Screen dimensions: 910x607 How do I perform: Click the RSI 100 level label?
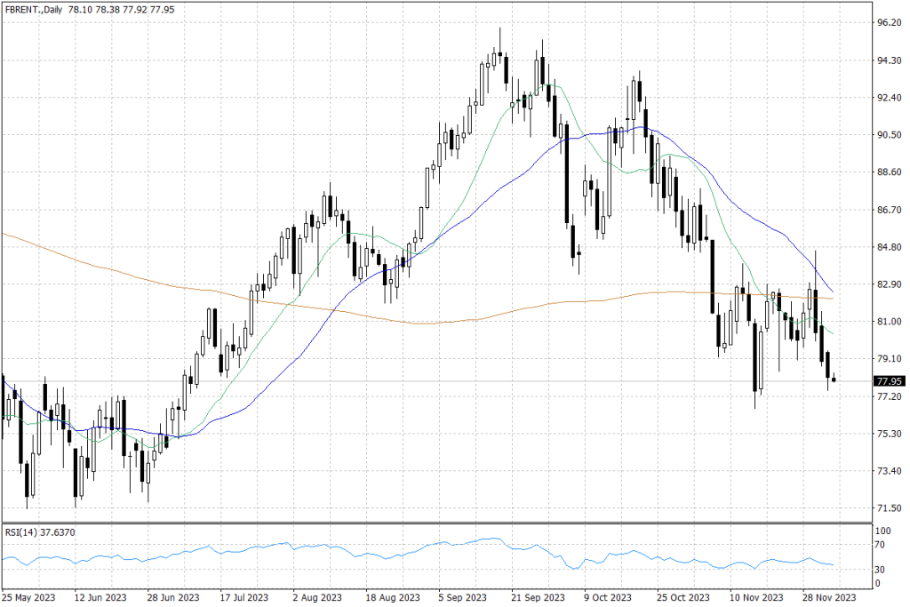click(883, 531)
